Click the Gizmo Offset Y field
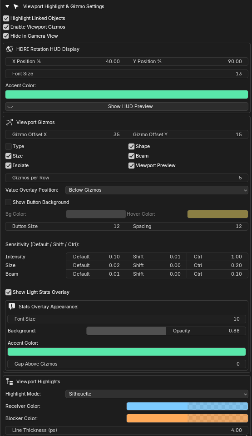This screenshot has height=436, width=252. (187, 134)
